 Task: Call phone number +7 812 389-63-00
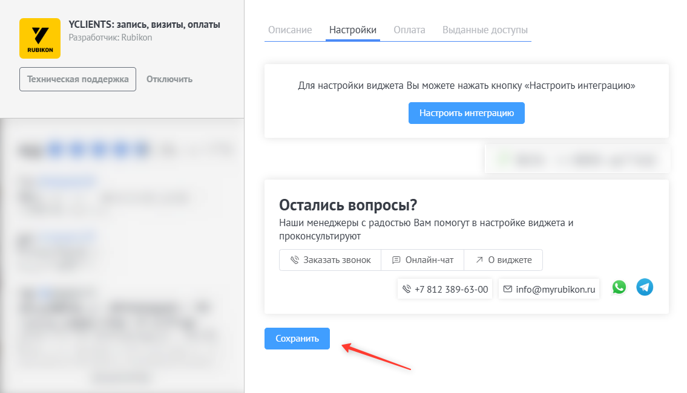click(x=445, y=289)
